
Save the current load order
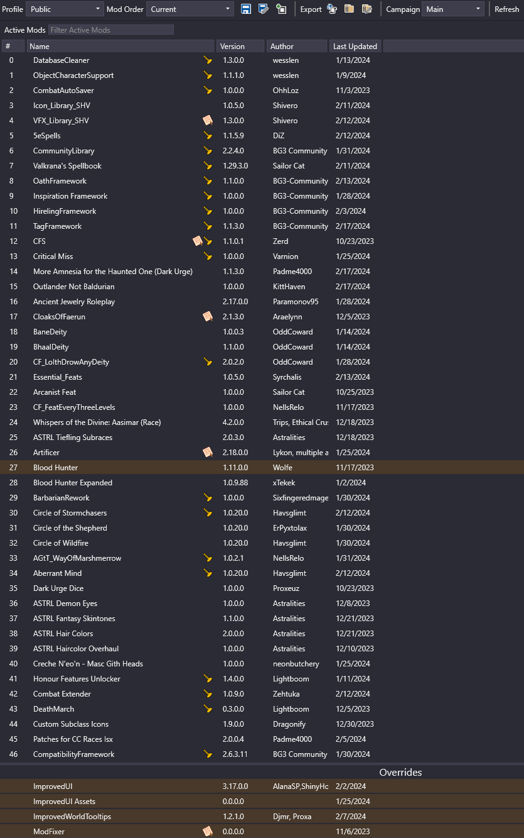(246, 9)
